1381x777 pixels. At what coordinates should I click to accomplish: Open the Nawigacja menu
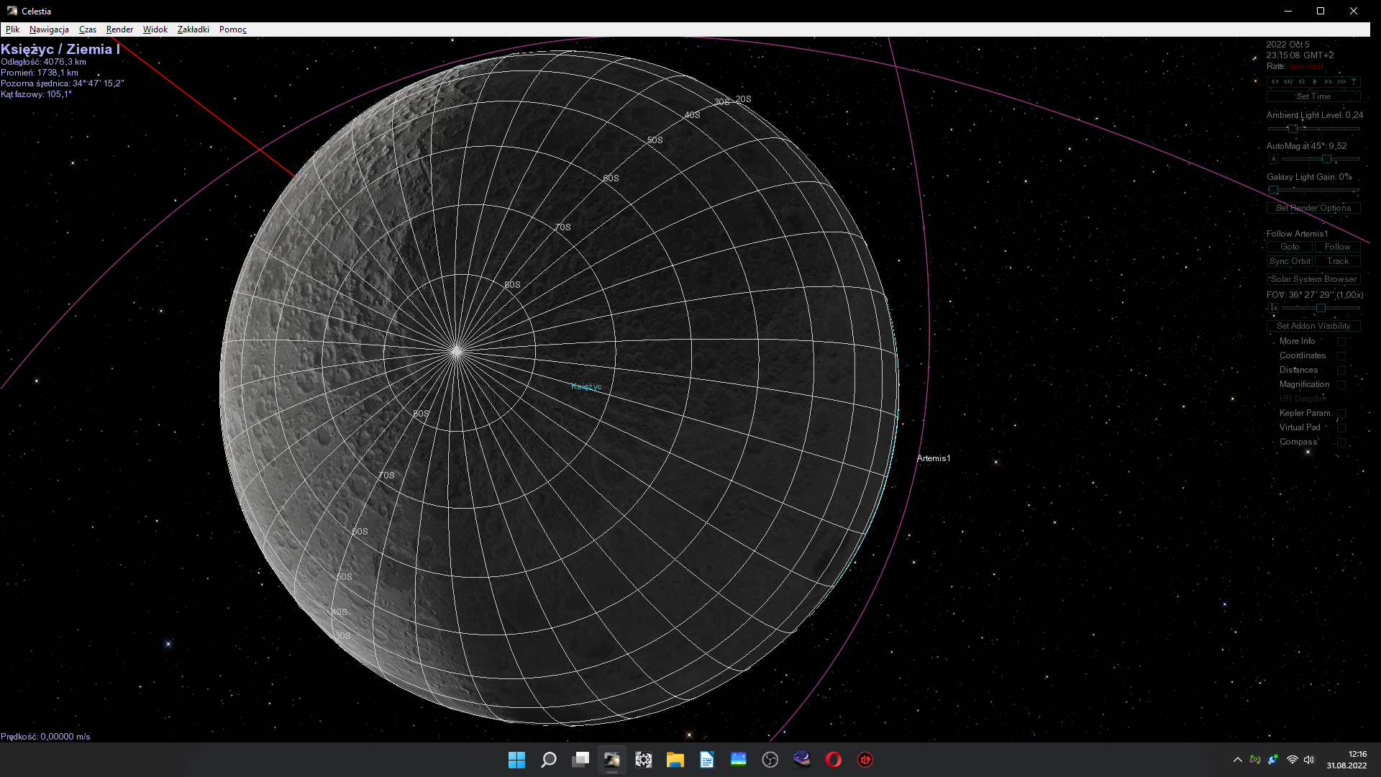(x=49, y=29)
